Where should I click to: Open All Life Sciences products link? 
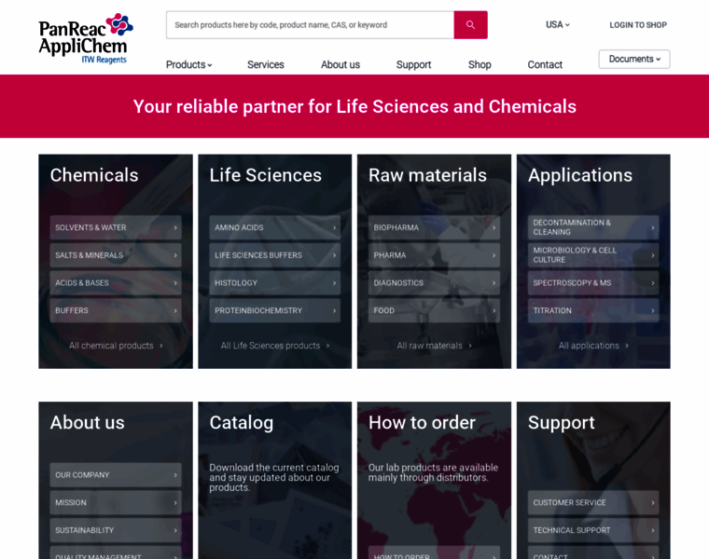tap(274, 346)
